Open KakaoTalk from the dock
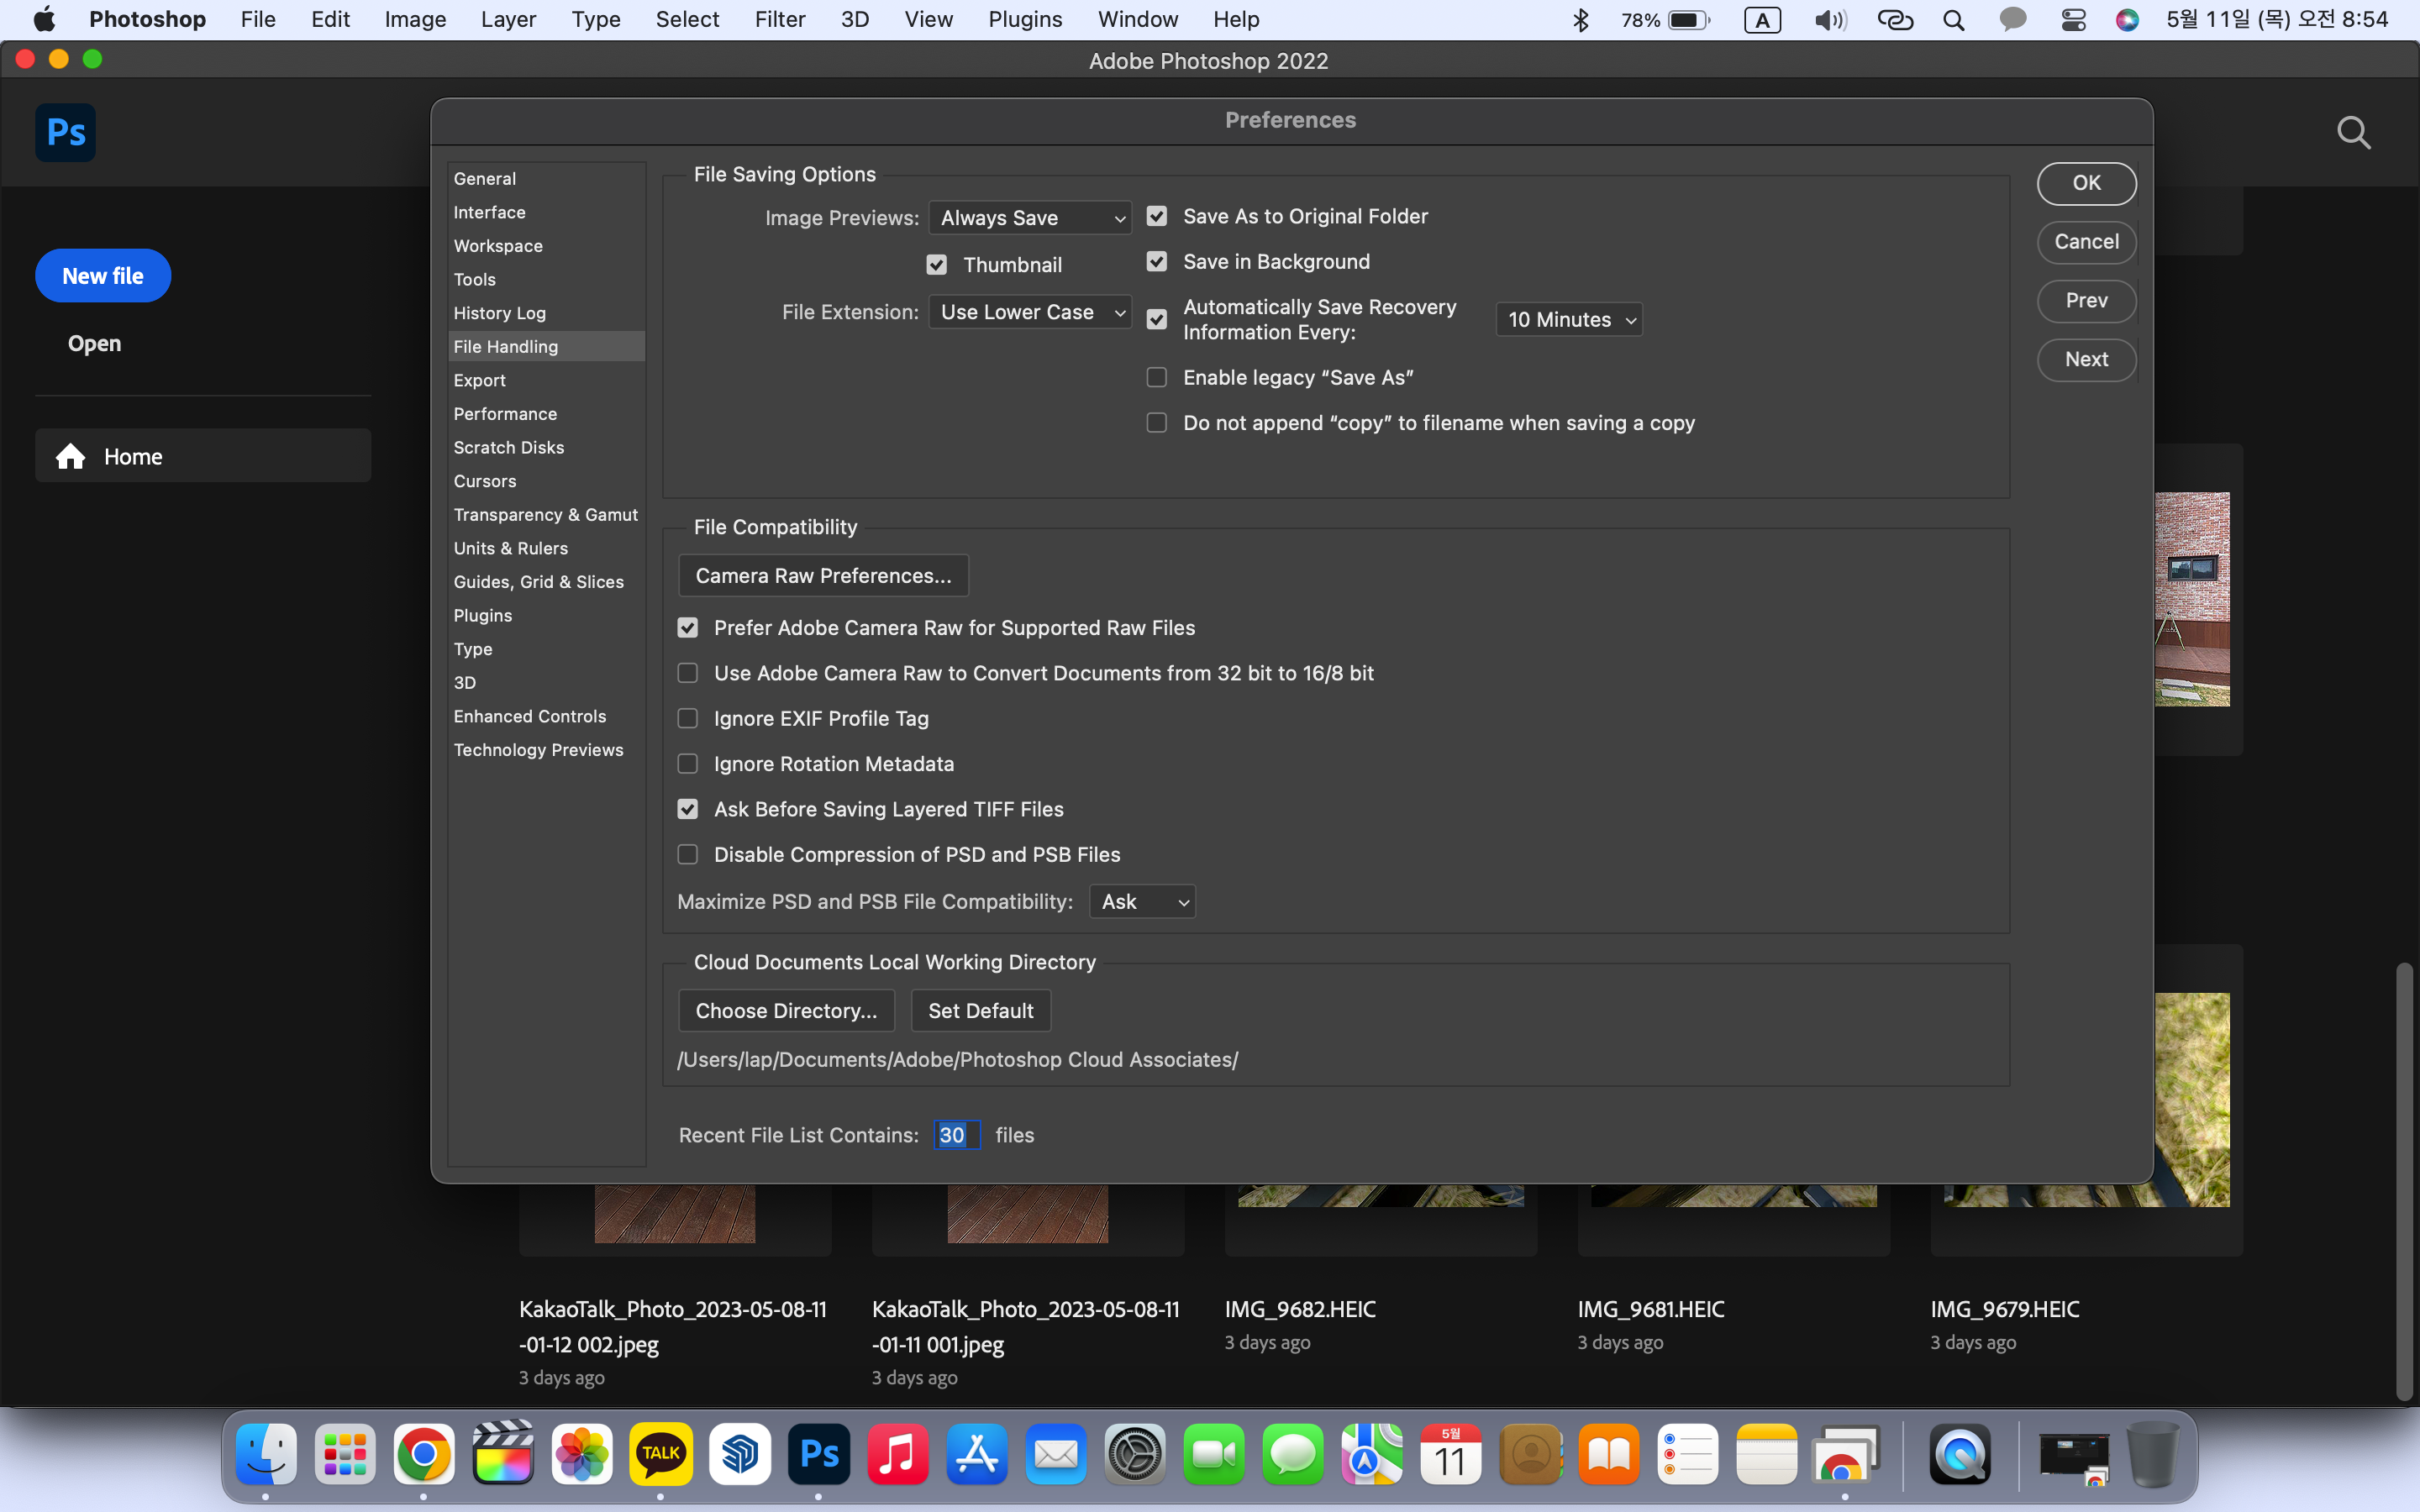The height and width of the screenshot is (1512, 2420). tap(660, 1453)
